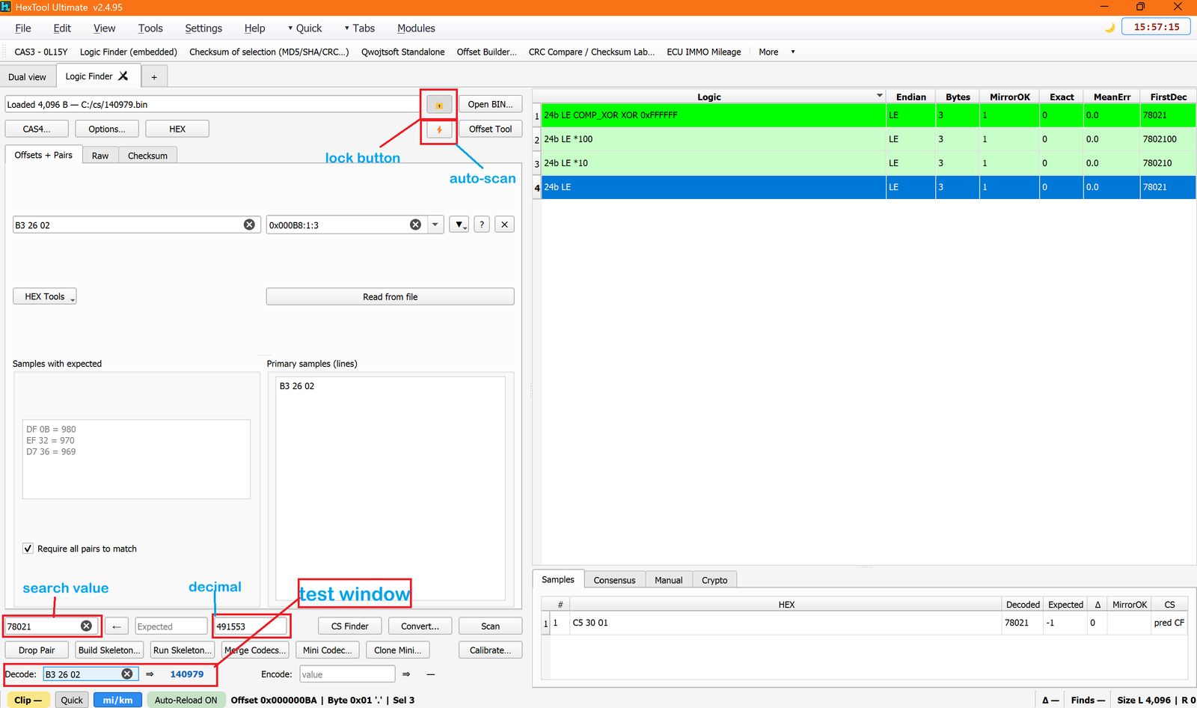
Task: Click the HexTool app icon in title bar
Action: (6, 7)
